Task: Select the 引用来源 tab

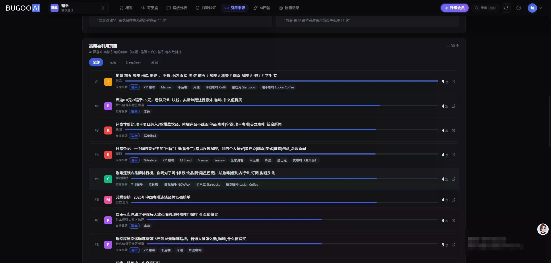Action: 235,8
